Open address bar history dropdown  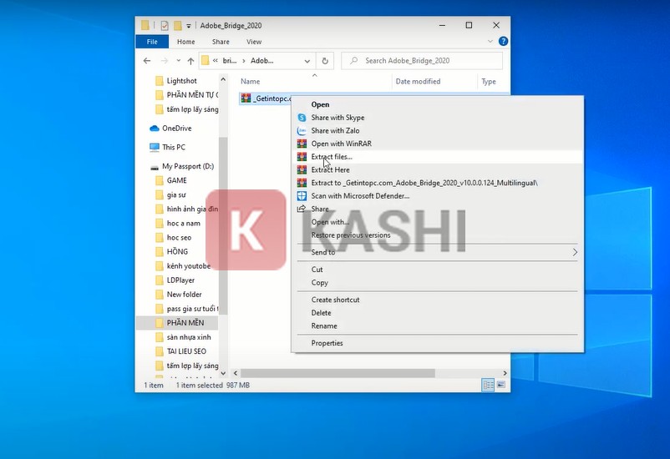(x=307, y=61)
